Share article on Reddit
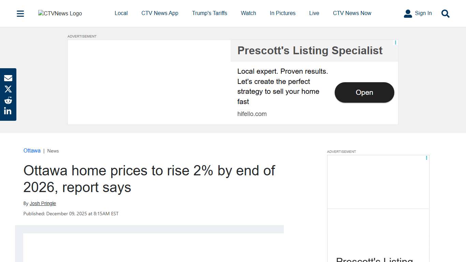The height and width of the screenshot is (262, 466). click(8, 100)
